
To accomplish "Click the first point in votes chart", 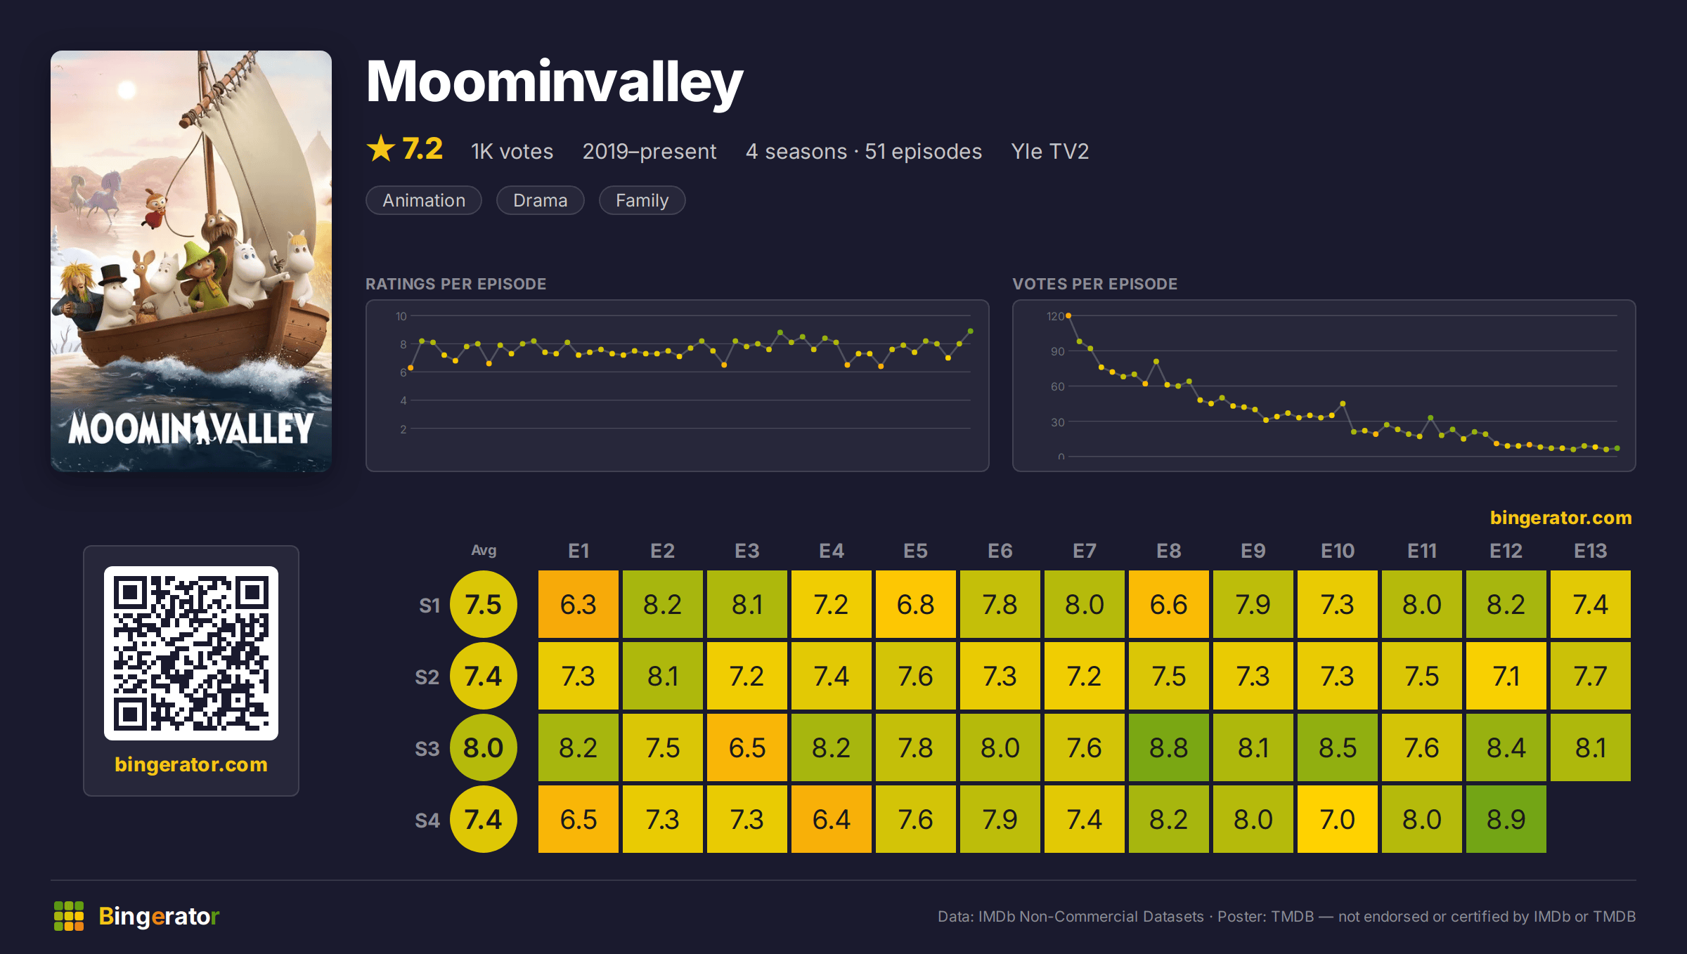I will coord(1068,316).
